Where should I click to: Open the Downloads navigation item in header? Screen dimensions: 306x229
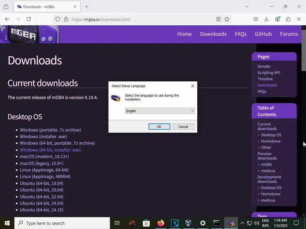213,34
